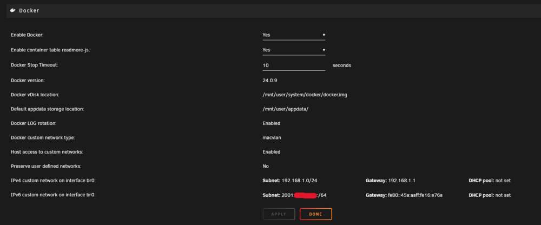Image resolution: width=541 pixels, height=225 pixels.
Task: Click the Docker vDisk location label
Action: 35,95
